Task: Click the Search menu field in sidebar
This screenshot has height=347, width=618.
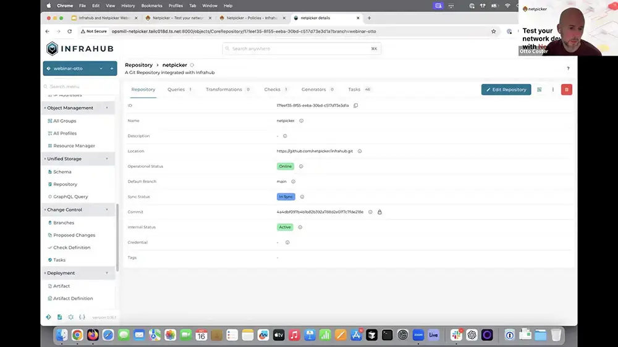Action: [80, 86]
